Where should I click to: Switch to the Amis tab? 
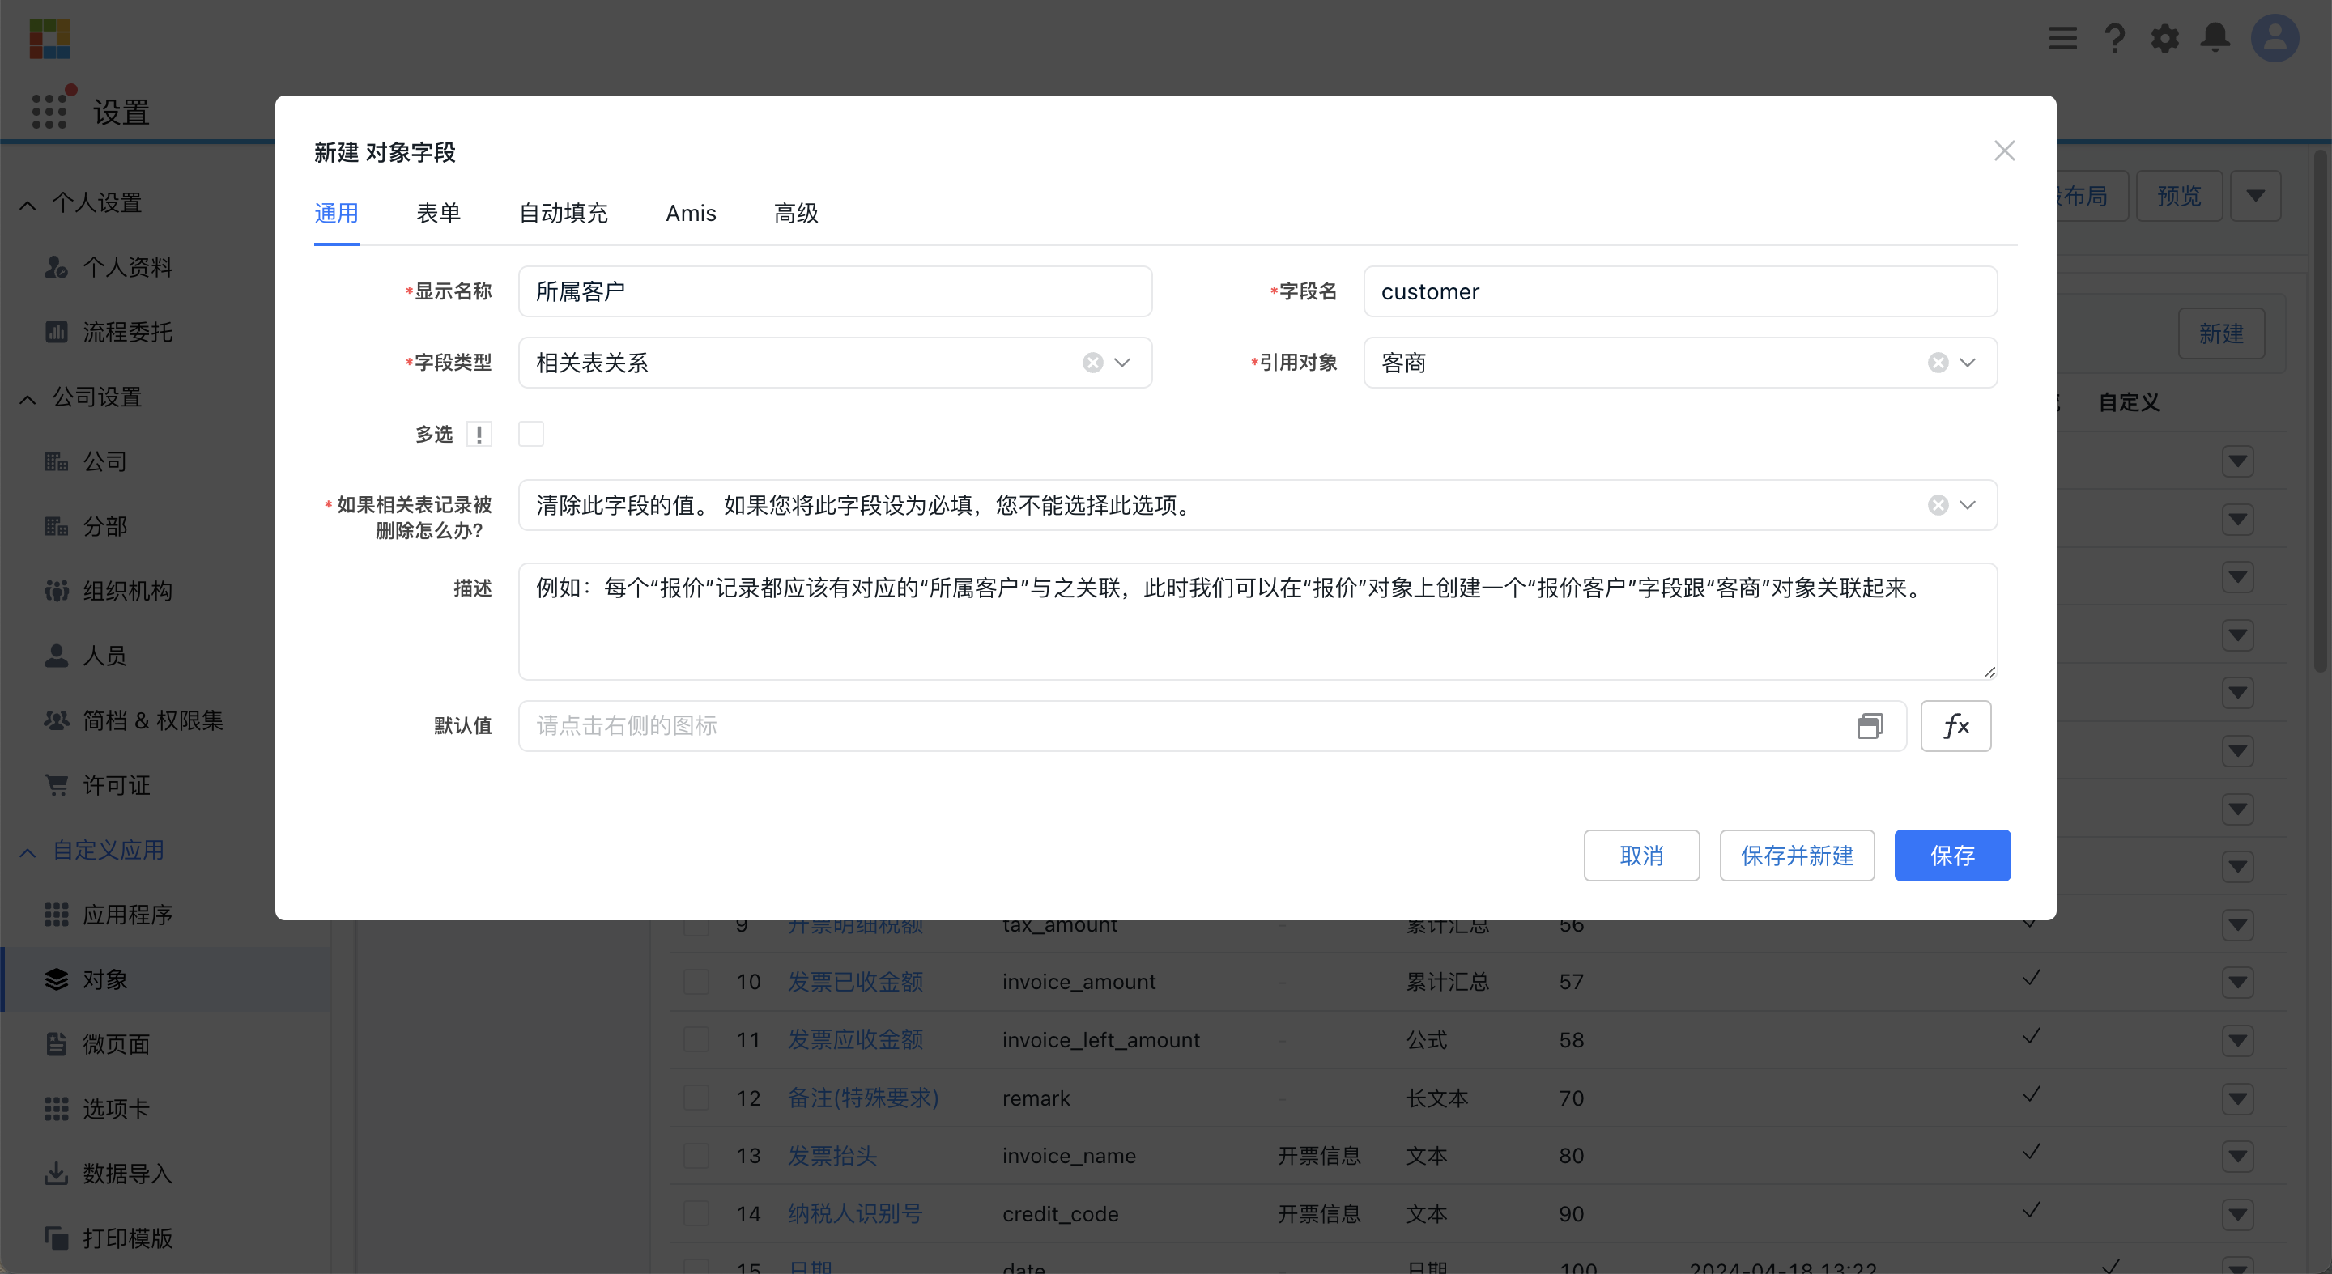(691, 213)
